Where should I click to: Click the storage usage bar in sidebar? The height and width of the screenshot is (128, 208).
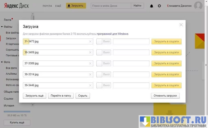point(17,112)
